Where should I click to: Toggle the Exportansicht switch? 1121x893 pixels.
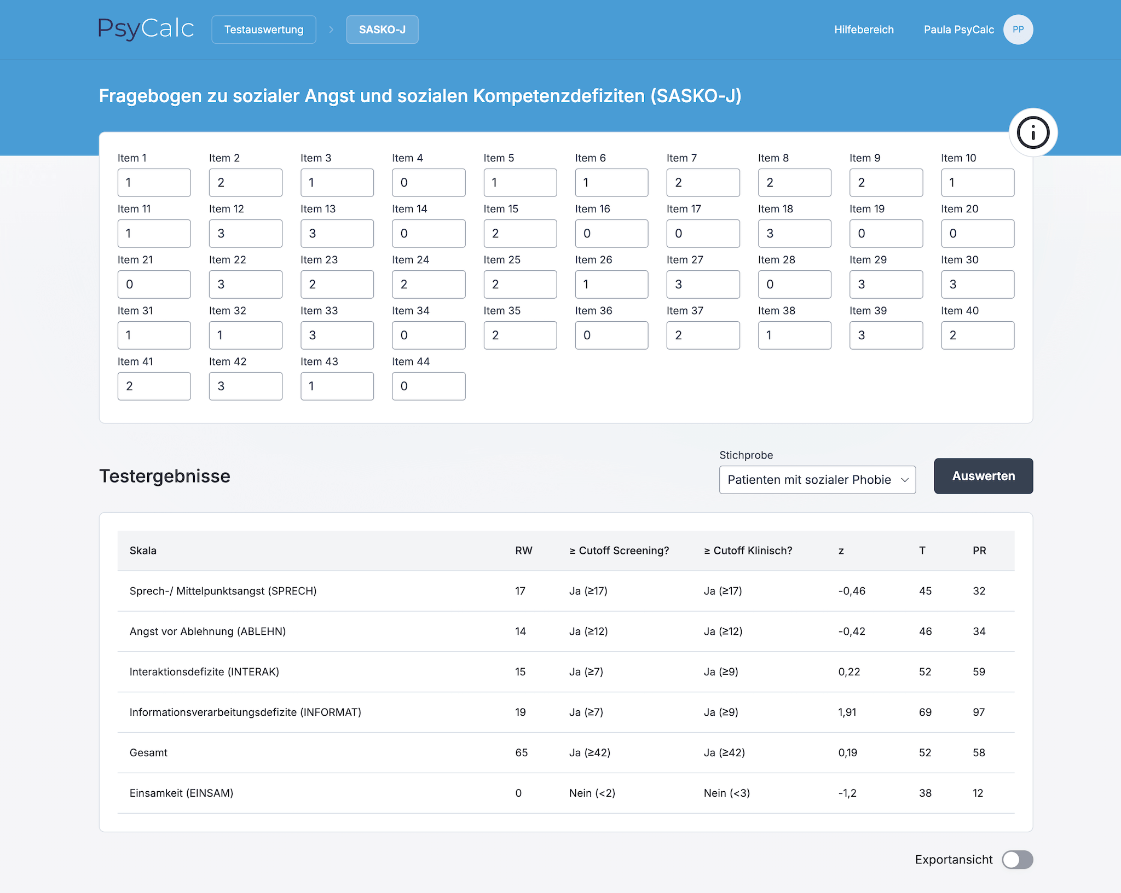point(1017,859)
